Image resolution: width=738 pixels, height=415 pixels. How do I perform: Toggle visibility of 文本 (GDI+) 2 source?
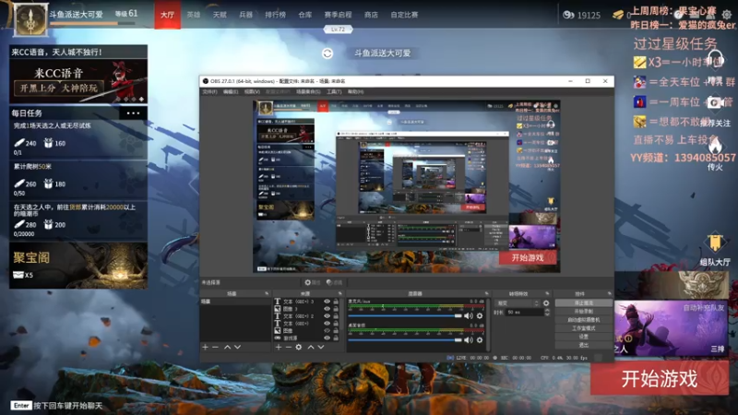327,316
